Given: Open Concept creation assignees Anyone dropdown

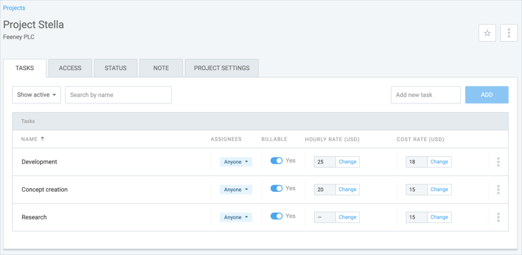Looking at the screenshot, I should click(x=236, y=189).
